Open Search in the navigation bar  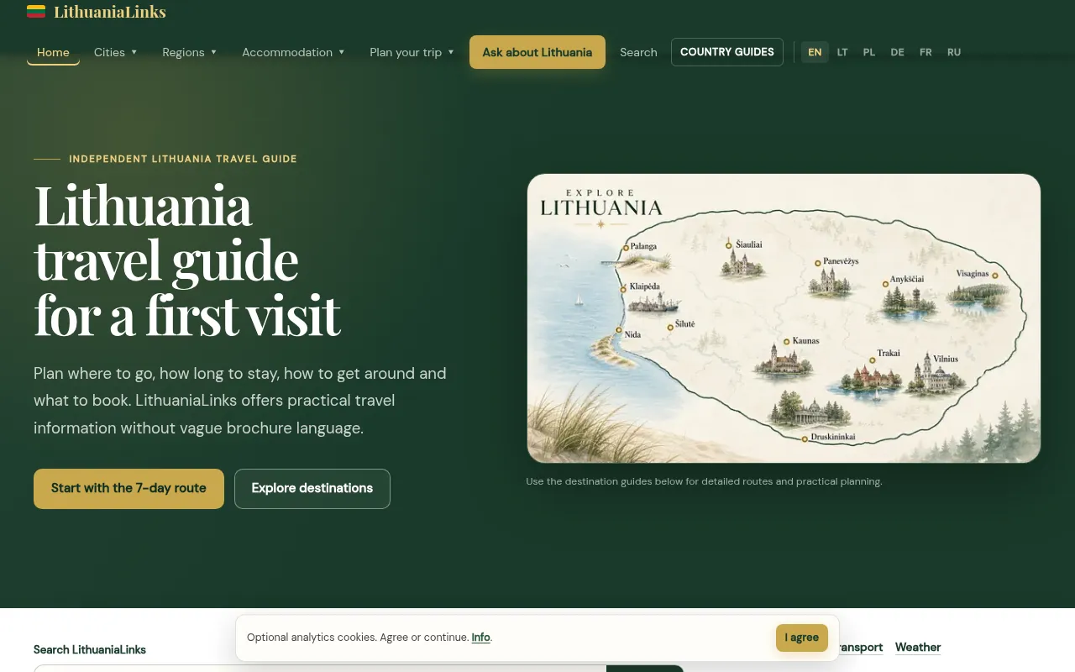point(638,52)
